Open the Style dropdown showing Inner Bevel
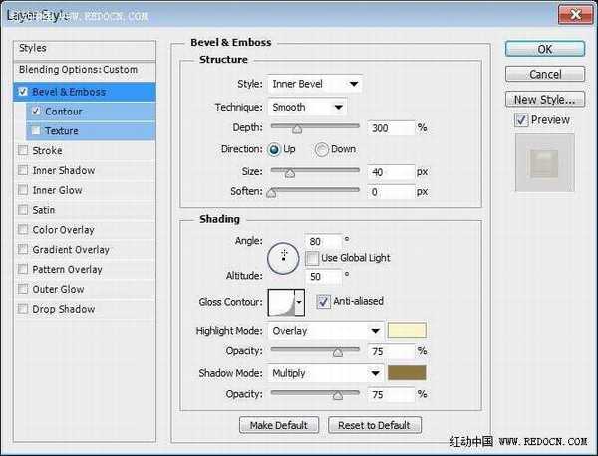 [315, 84]
